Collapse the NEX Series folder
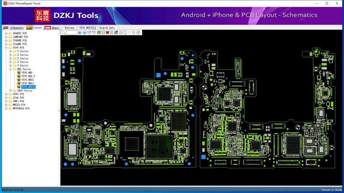Image resolution: width=344 pixels, height=193 pixels. pos(11,69)
